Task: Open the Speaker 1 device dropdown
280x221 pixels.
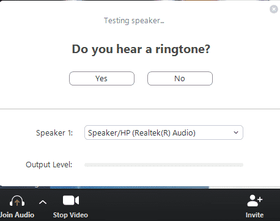Action: [164, 132]
